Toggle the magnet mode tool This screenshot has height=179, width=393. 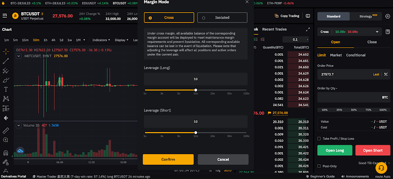pos(6,153)
